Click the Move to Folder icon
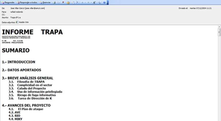Viewport: 221px width, 121px height. click(x=68, y=2)
